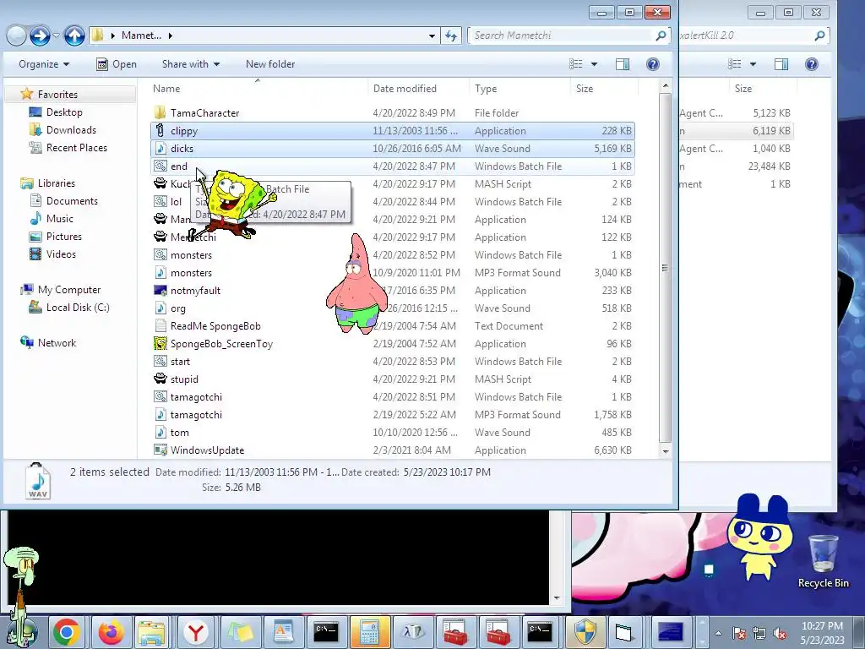Refresh the Mametchi folder view
865x649 pixels.
[x=451, y=35]
